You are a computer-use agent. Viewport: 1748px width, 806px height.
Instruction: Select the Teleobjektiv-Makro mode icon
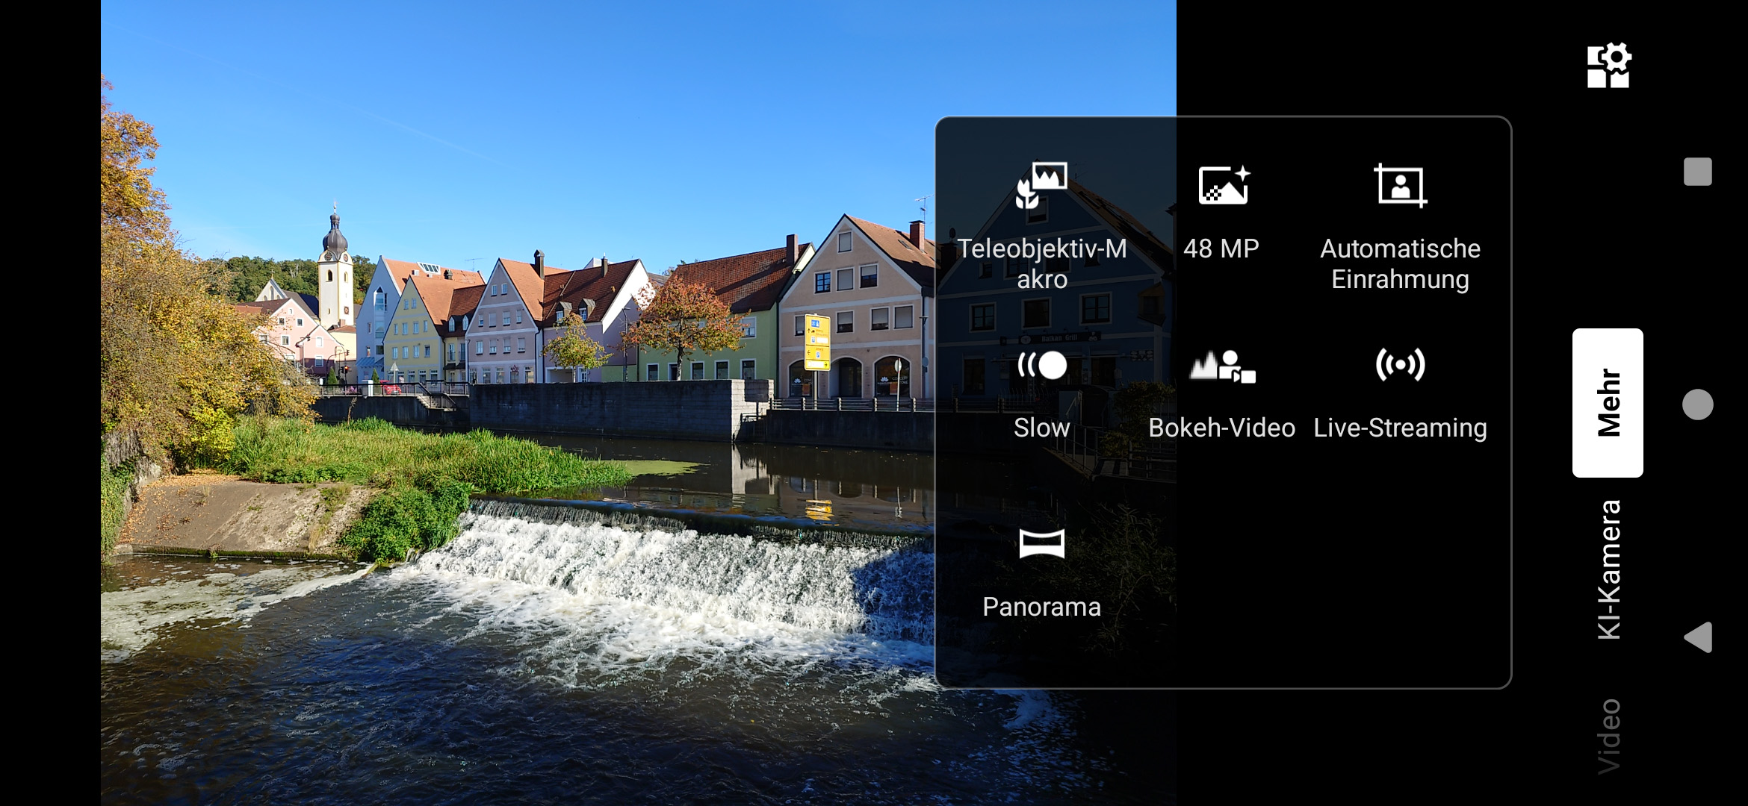[1041, 185]
